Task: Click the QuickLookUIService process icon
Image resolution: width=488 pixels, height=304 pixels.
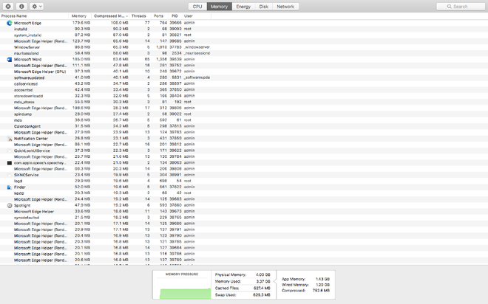Action: [10, 151]
